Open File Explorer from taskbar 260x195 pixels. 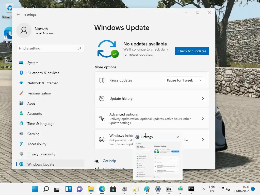click(x=91, y=189)
